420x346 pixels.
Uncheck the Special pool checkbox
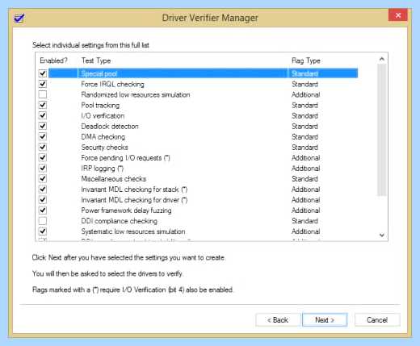coord(43,73)
